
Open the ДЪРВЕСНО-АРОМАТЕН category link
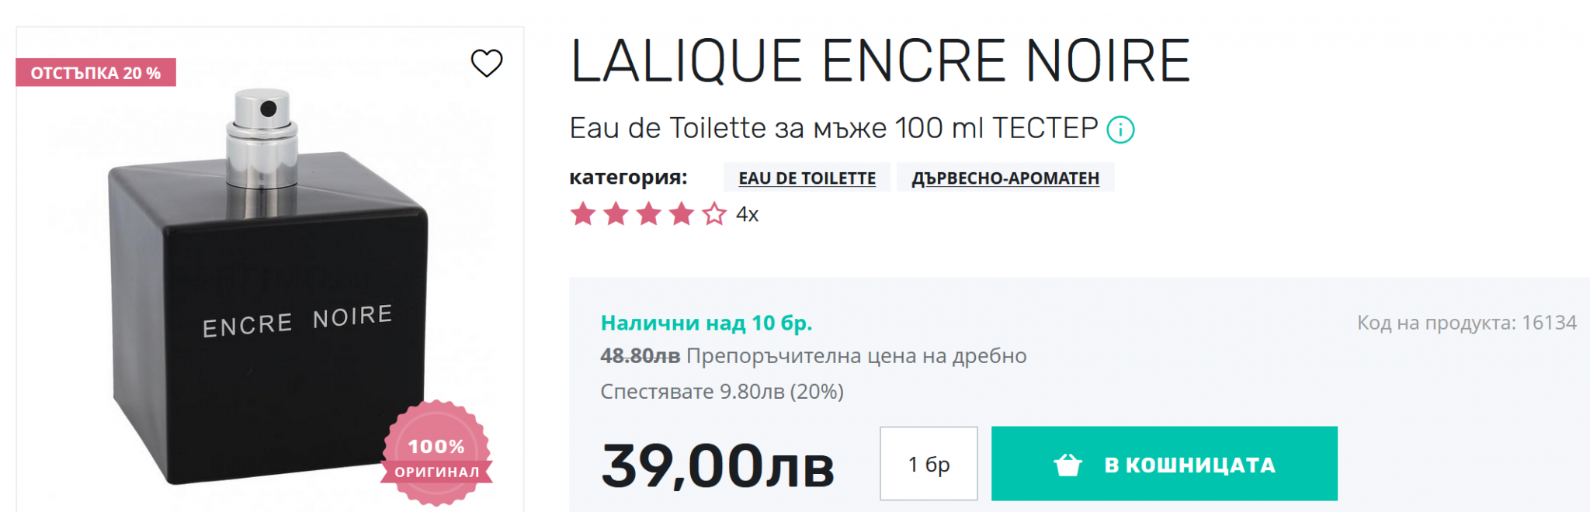(x=1005, y=178)
